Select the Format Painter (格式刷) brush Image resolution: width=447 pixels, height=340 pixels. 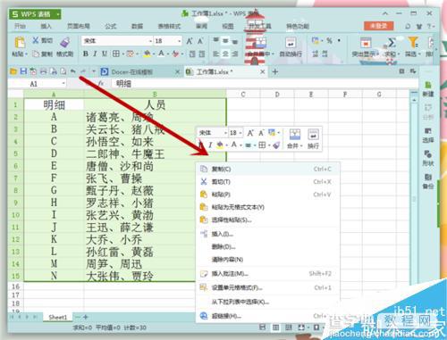pyautogui.click(x=65, y=43)
